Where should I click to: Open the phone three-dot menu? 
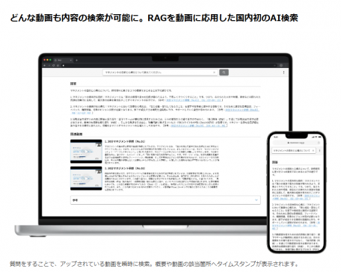click(320, 151)
